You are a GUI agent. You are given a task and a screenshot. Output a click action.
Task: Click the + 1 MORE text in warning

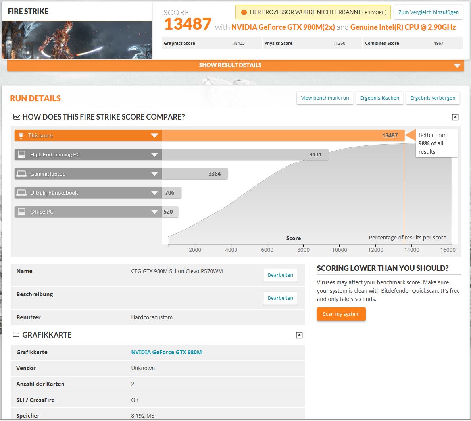coord(375,13)
